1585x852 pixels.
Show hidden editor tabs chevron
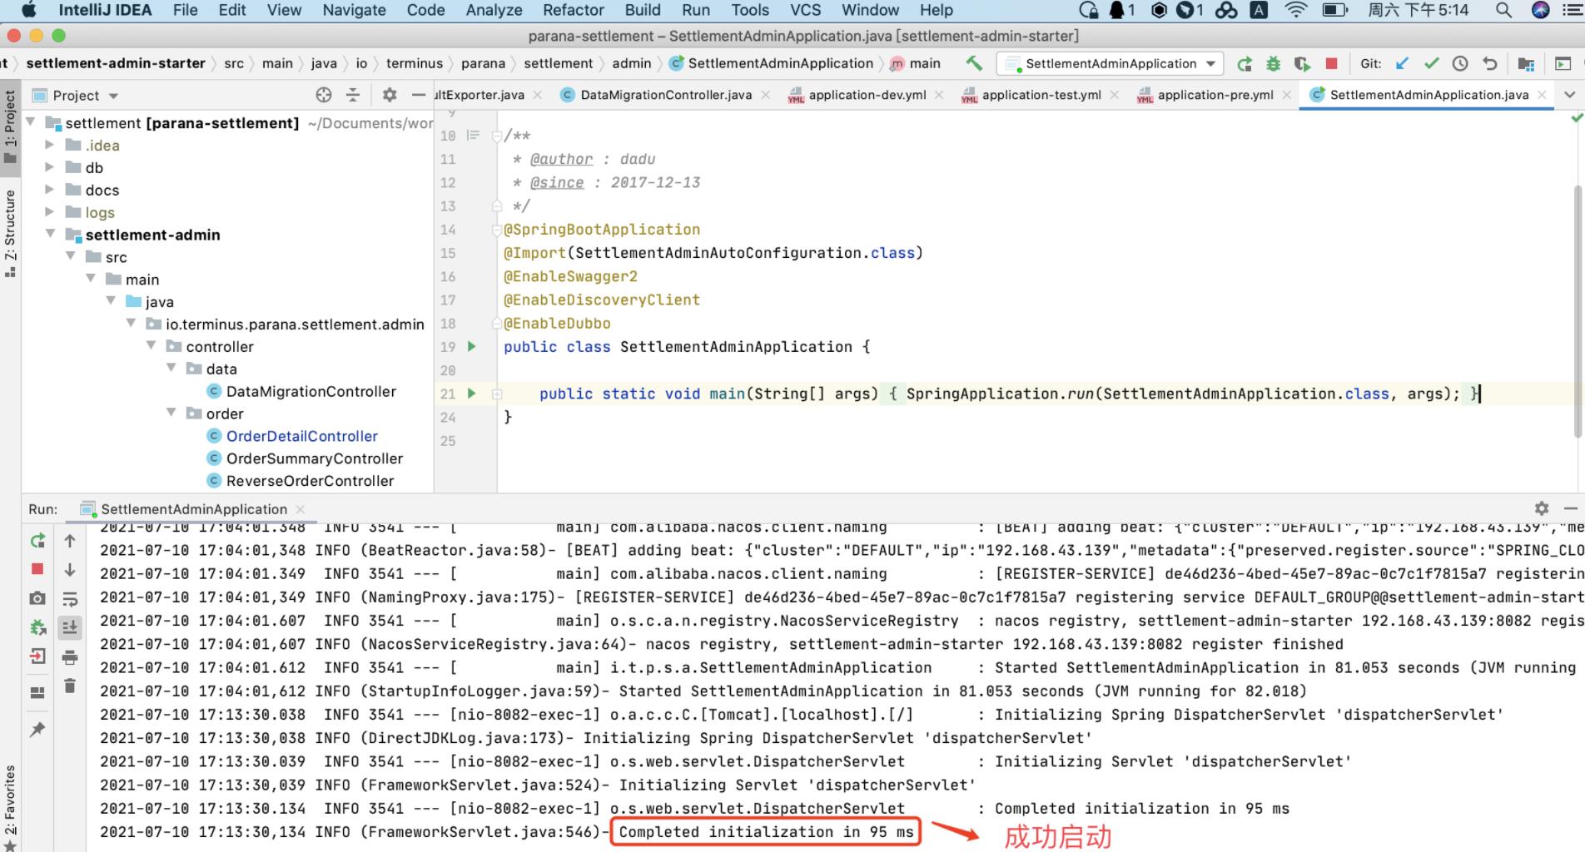pyautogui.click(x=1569, y=95)
